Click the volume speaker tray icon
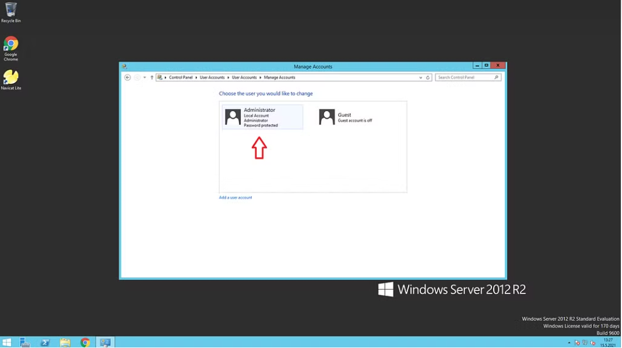This screenshot has width=622, height=348. [x=593, y=343]
